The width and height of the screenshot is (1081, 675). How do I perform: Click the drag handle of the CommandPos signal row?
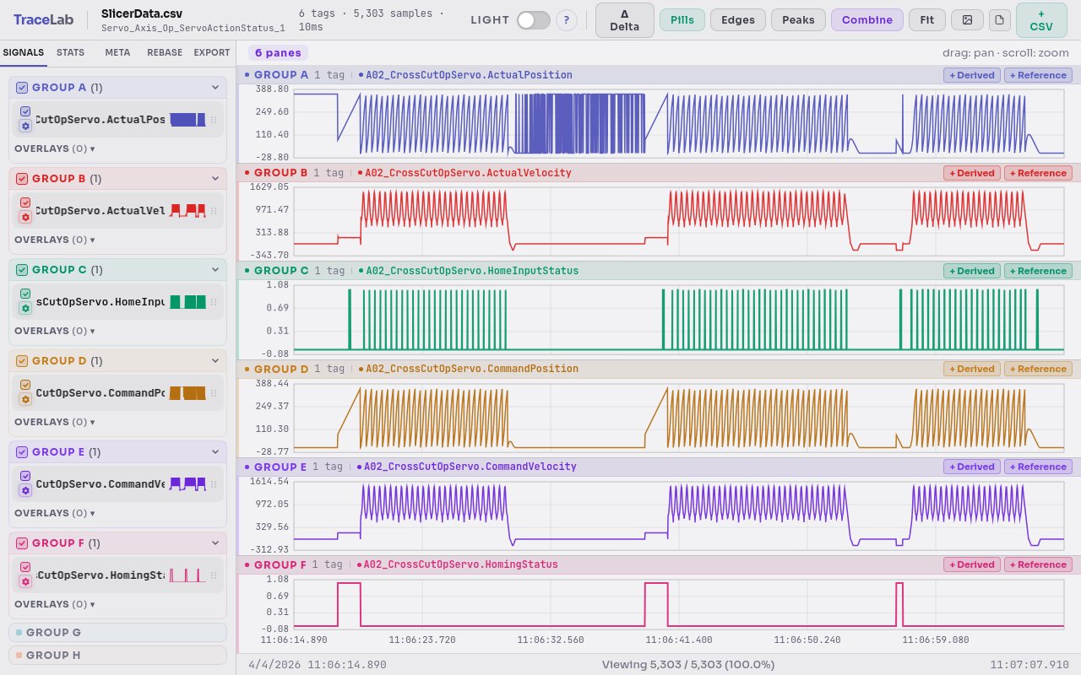pos(214,393)
